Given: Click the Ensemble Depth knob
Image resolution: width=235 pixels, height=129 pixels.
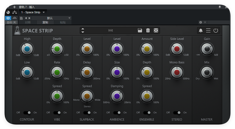Looking at the screenshot, I should coord(147,73).
